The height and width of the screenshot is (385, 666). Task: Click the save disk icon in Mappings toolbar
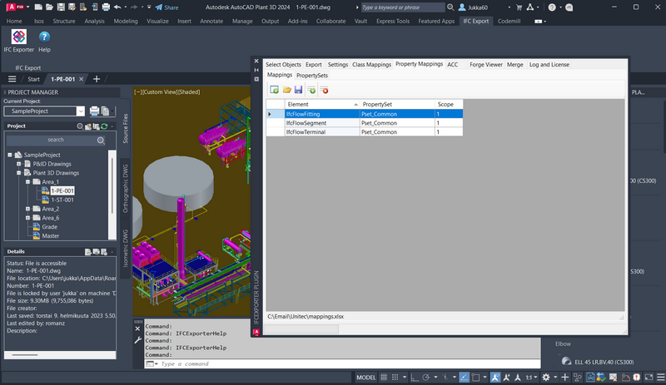[x=298, y=90]
